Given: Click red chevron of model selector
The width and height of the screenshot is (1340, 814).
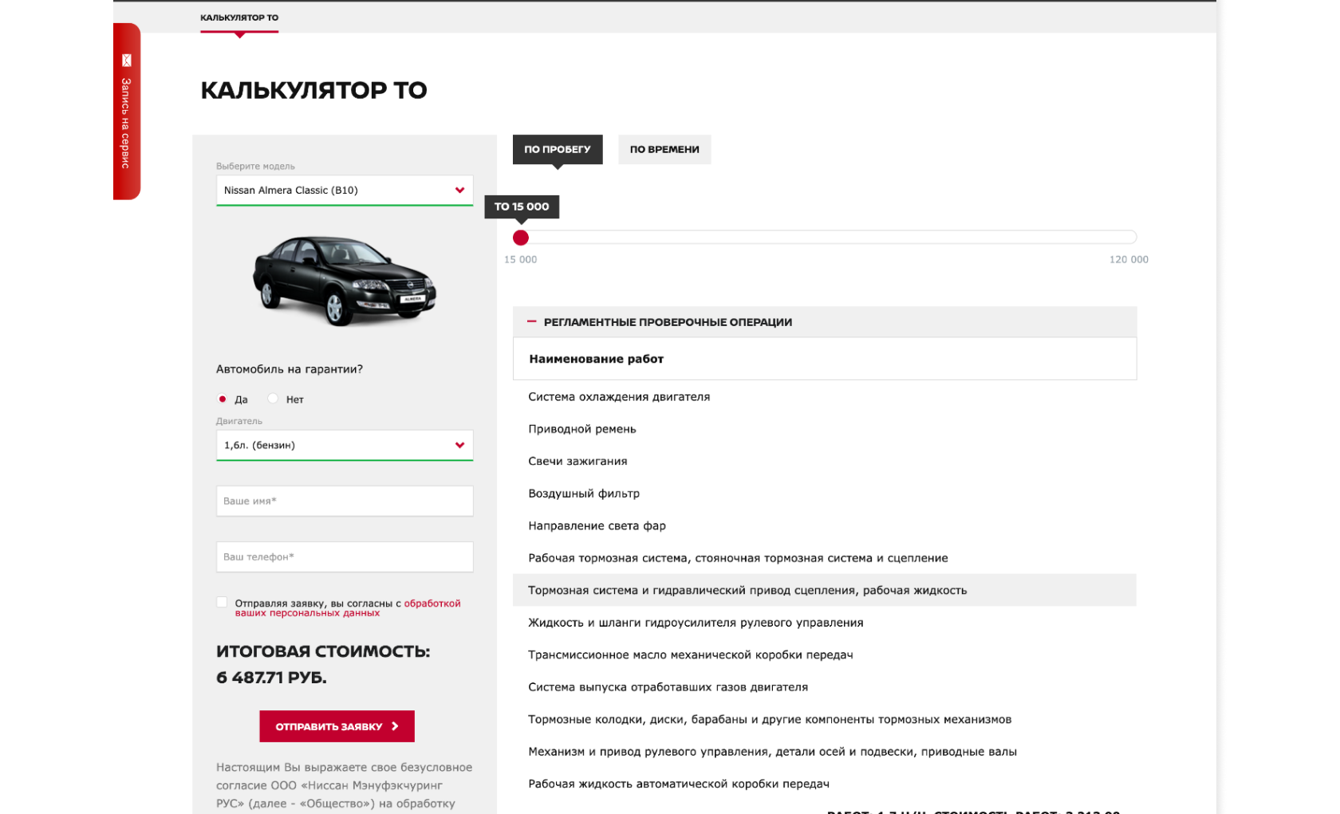Looking at the screenshot, I should 459,191.
